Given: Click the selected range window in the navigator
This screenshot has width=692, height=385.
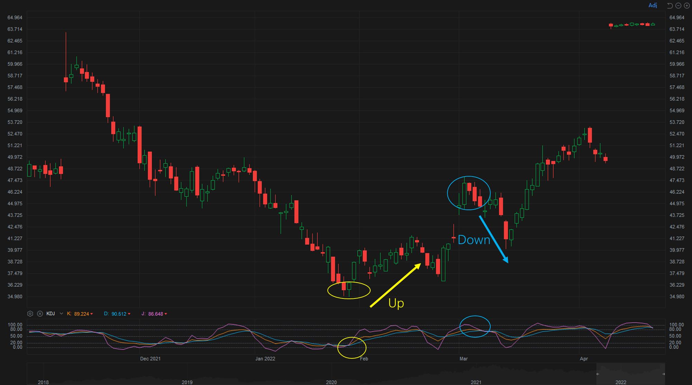Looking at the screenshot, I should click(630, 374).
